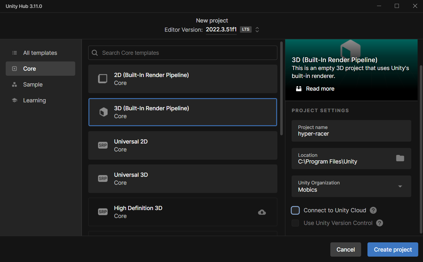This screenshot has width=423, height=262.
Task: Click the LTS badge
Action: point(246,29)
